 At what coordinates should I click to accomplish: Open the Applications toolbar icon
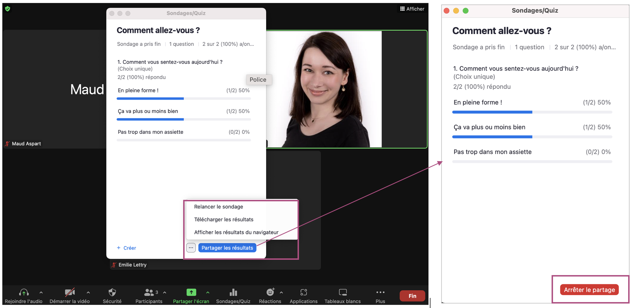click(303, 292)
